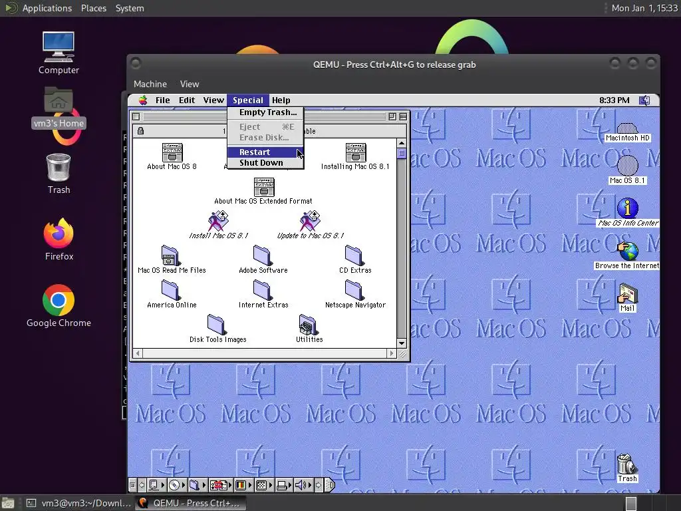
Task: Click the scroll down arrow in Finder window
Action: [x=402, y=343]
